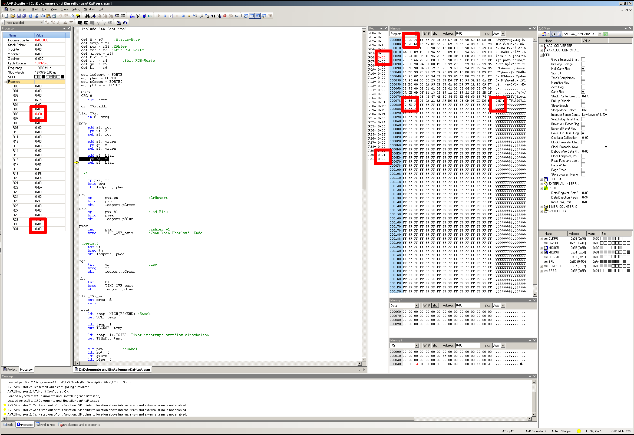Expand the AD_CONVERTER tree node
This screenshot has height=435, width=634.
(541, 46)
